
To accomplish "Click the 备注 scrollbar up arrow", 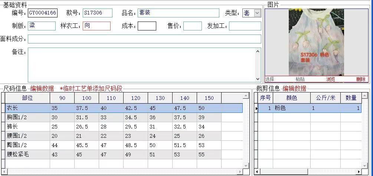I will pyautogui.click(x=258, y=51).
